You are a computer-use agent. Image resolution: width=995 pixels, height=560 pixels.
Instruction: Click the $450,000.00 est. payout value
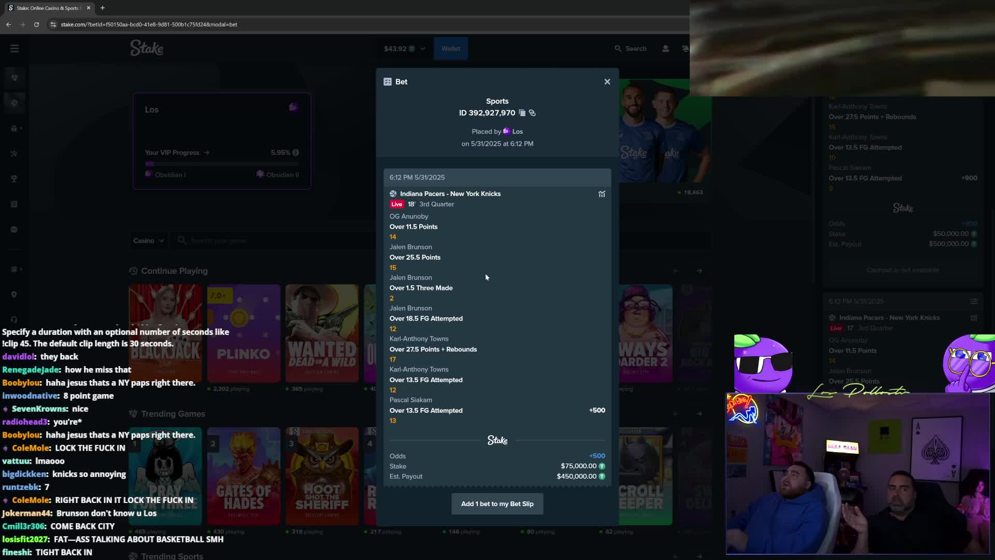576,476
